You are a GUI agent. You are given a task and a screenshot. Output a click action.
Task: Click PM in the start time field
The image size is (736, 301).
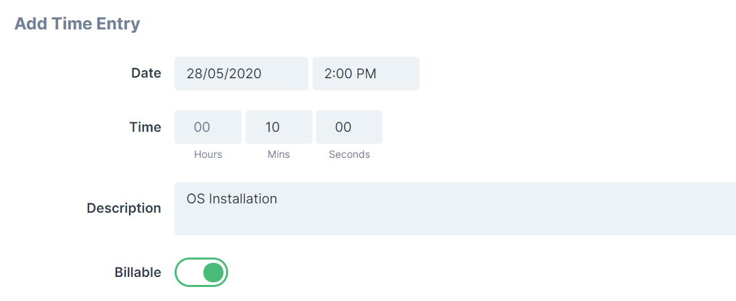[366, 74]
